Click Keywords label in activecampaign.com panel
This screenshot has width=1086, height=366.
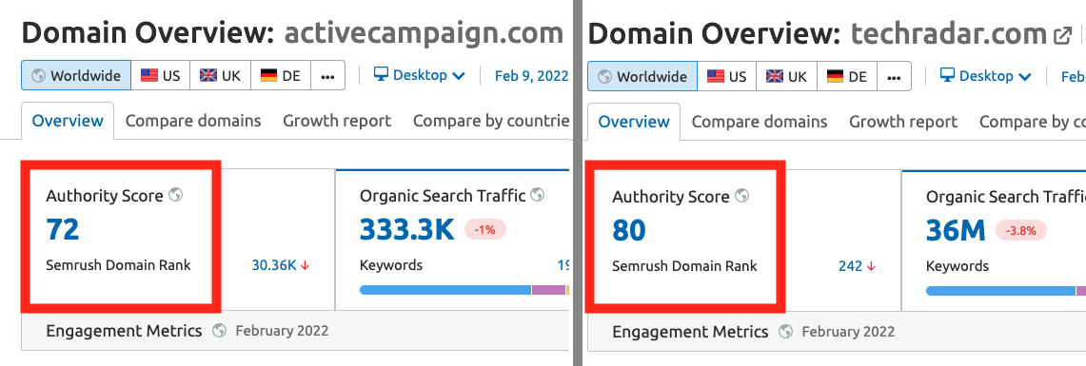390,265
